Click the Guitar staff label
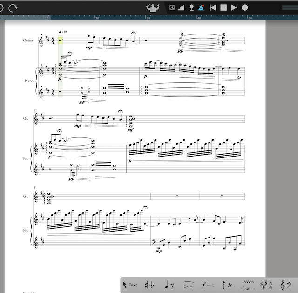 point(29,41)
